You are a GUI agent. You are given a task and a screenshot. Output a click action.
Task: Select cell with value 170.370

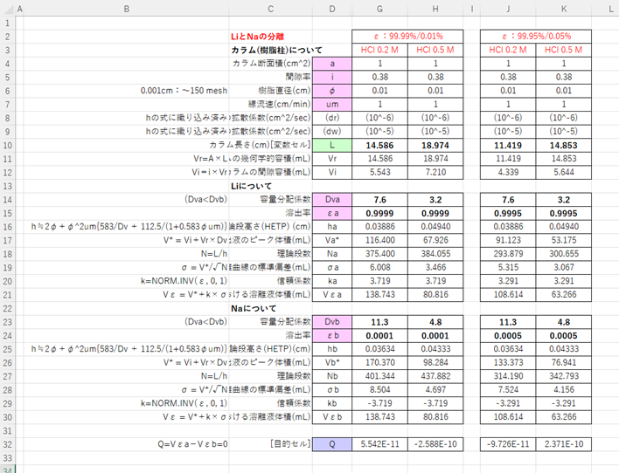[379, 363]
